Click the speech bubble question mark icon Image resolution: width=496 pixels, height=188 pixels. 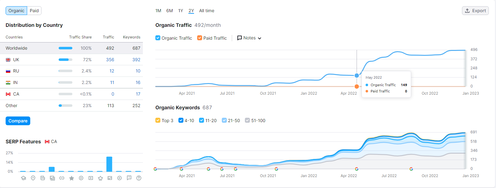coord(129,178)
